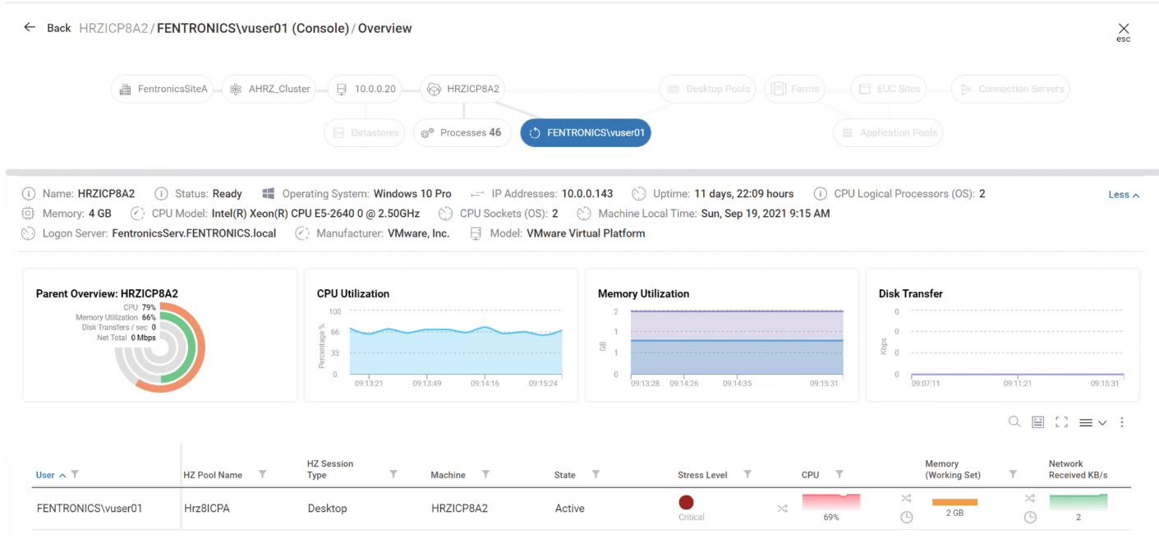Click the export table icon
The height and width of the screenshot is (553, 1159).
(x=1038, y=422)
